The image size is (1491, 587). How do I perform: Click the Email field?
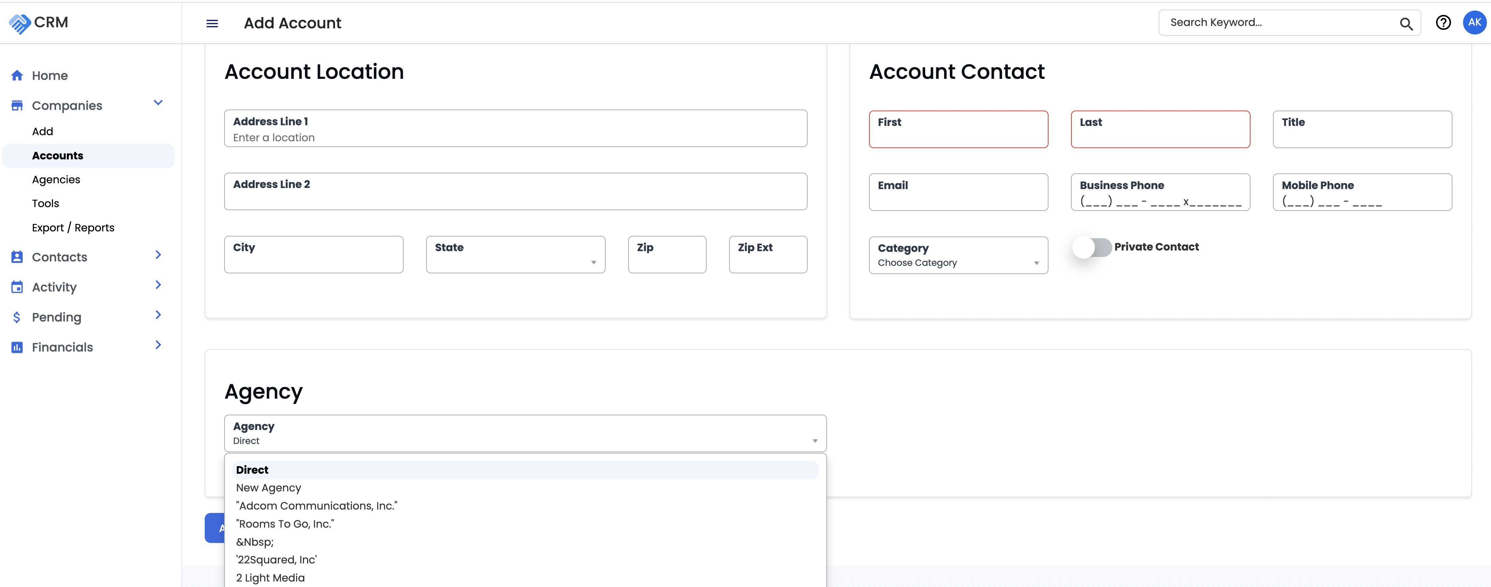click(x=958, y=192)
